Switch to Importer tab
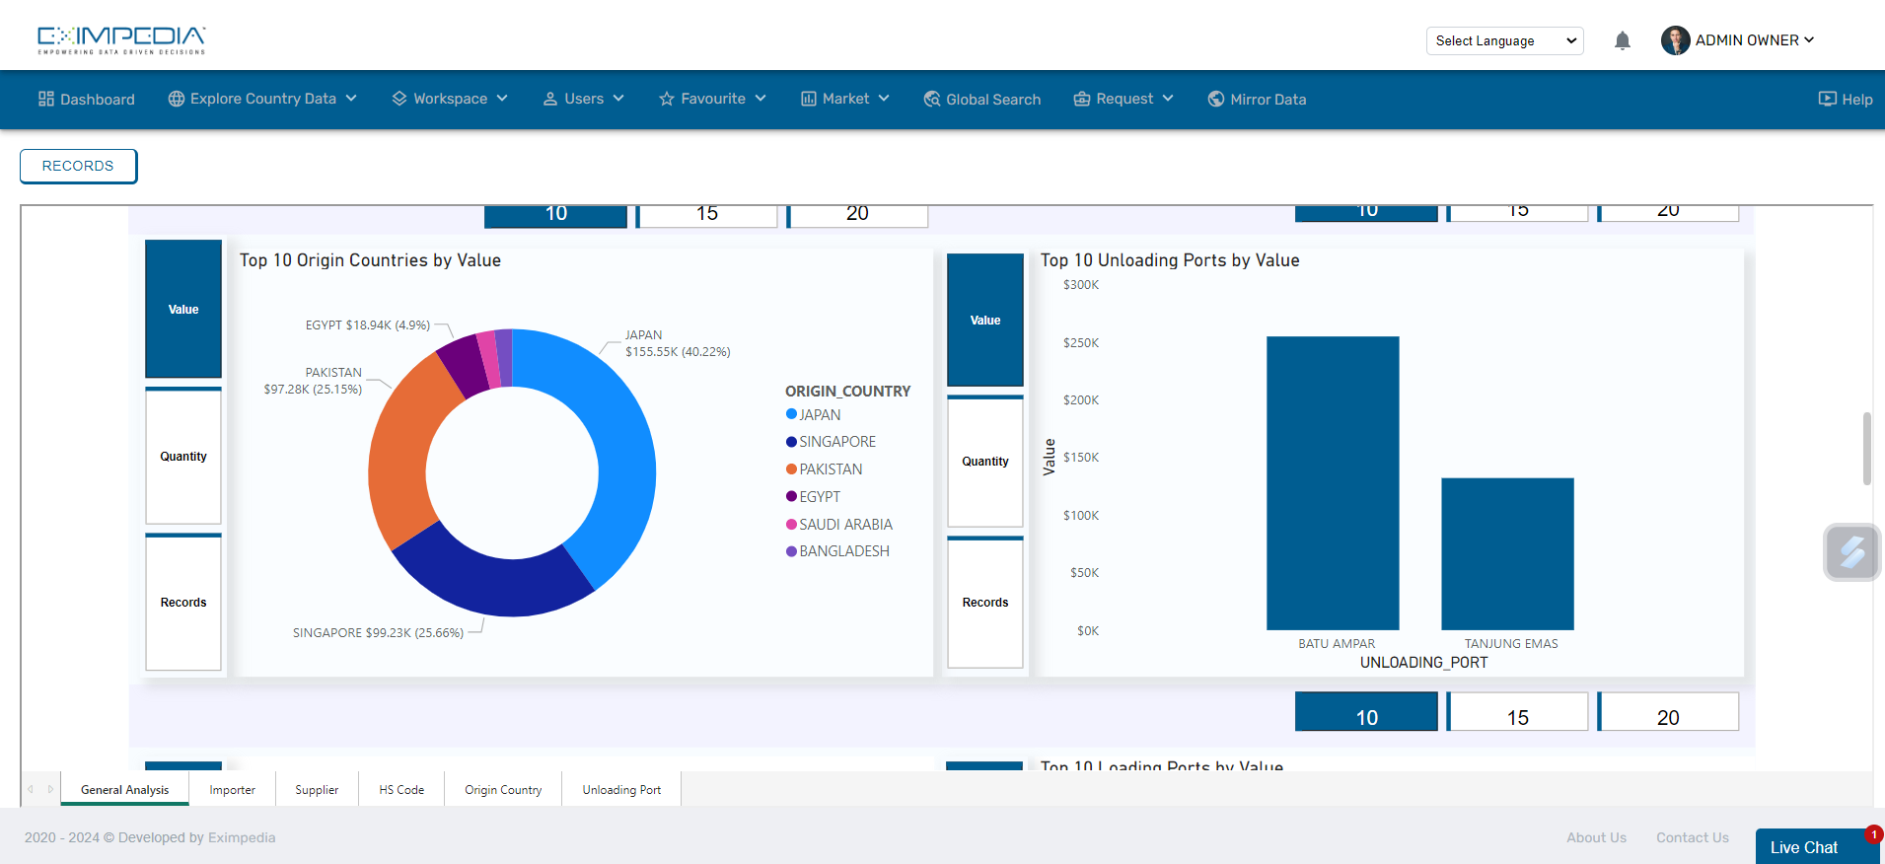 pos(232,790)
